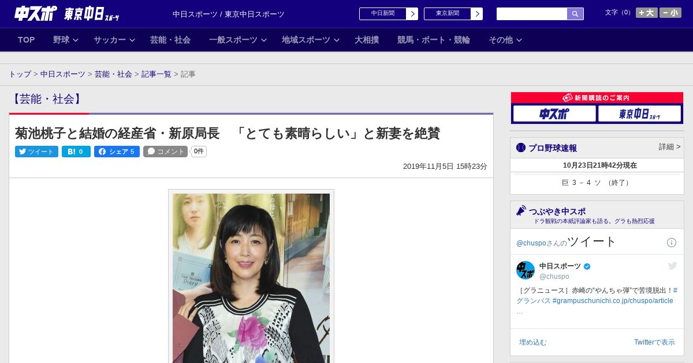Viewport: 693px width, 363px height.
Task: Open 中日新聞 link button
Action: coord(383,14)
